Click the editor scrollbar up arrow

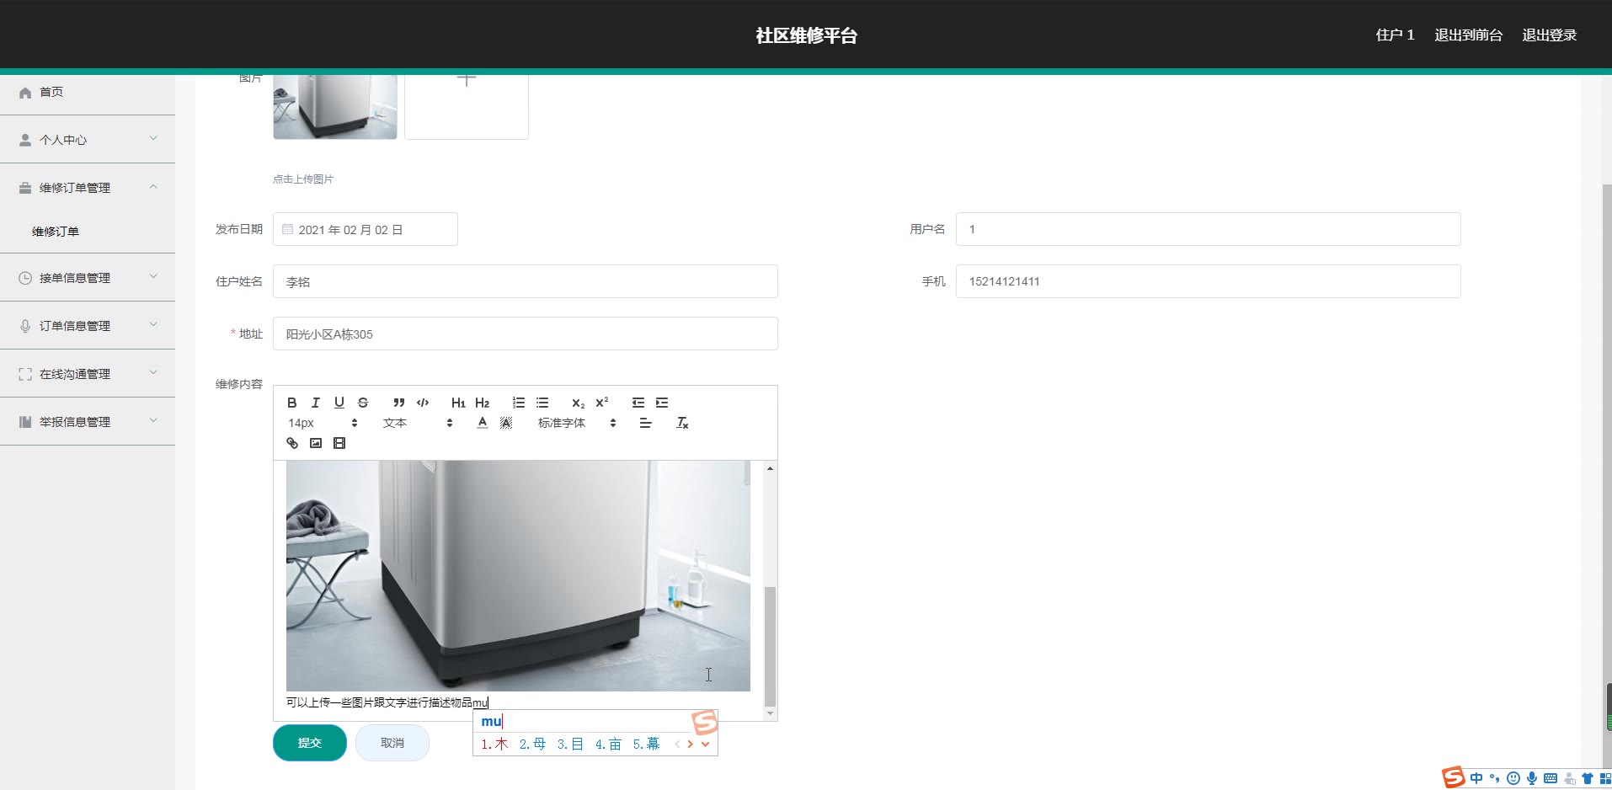770,468
